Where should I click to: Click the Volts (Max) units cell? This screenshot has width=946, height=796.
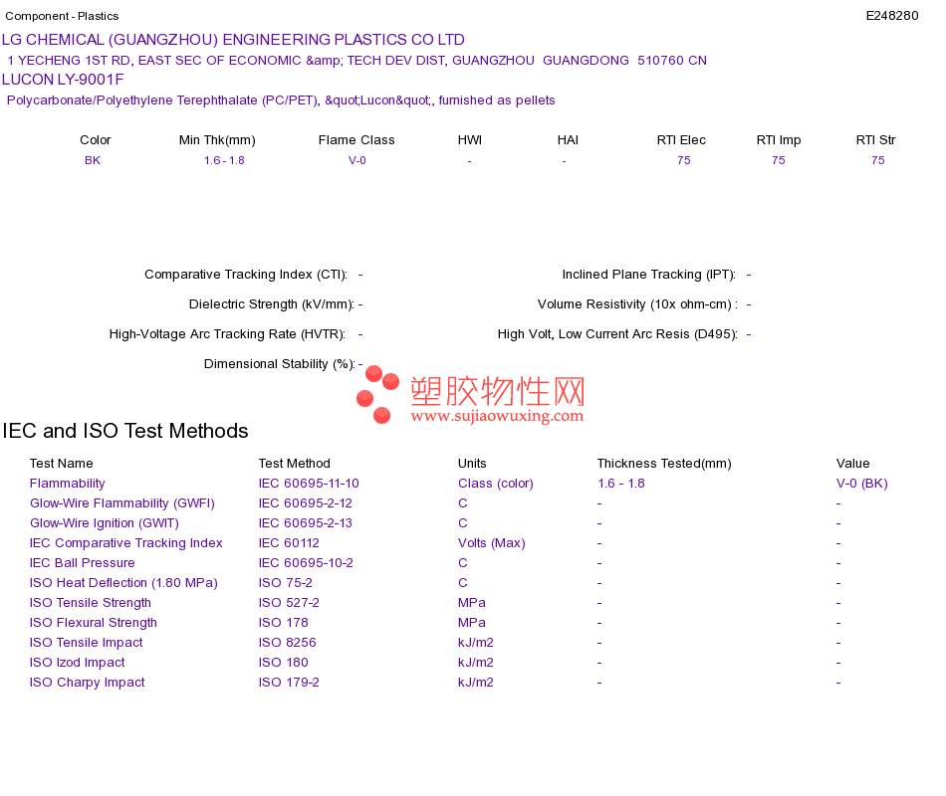[491, 542]
